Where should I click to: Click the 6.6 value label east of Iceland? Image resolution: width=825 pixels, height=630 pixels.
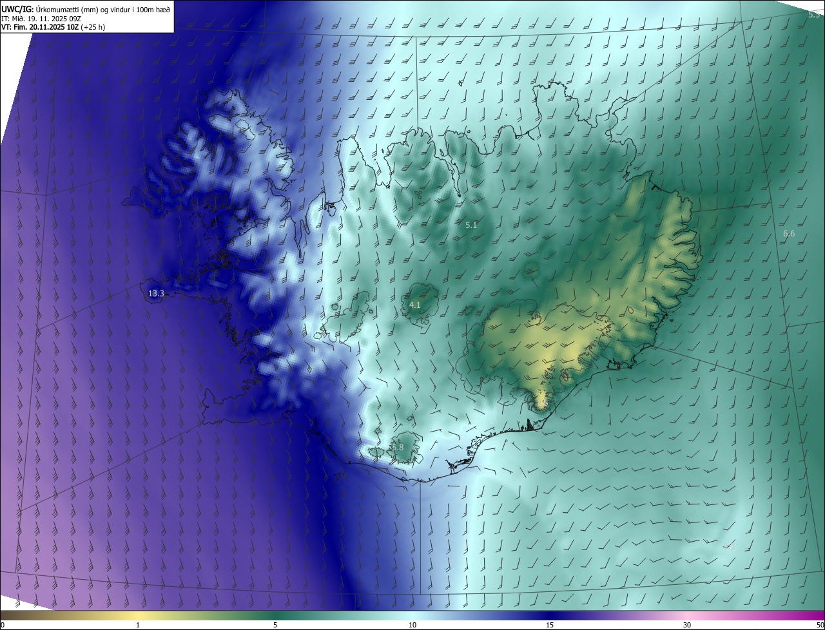coord(789,233)
